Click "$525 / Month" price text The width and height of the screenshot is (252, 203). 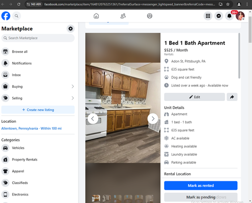(176, 50)
